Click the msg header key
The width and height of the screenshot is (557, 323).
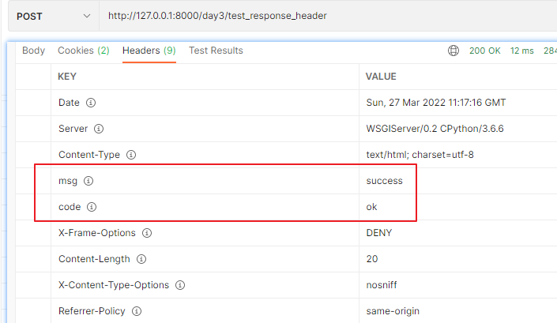coord(68,181)
